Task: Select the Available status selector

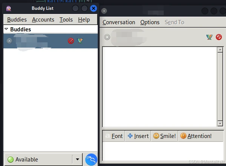Action: click(x=43, y=160)
